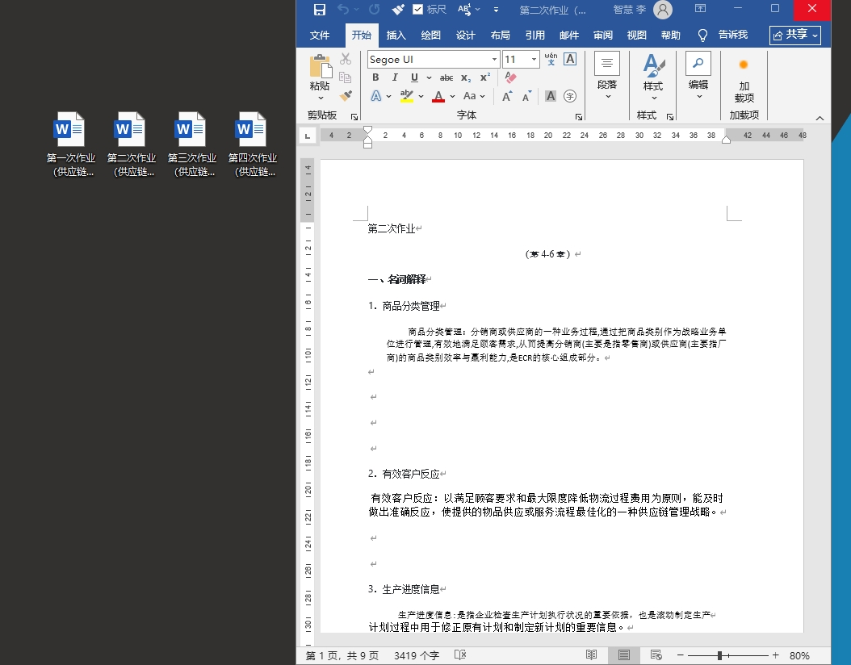851x665 pixels.
Task: Click the page count in status bar
Action: 342,655
